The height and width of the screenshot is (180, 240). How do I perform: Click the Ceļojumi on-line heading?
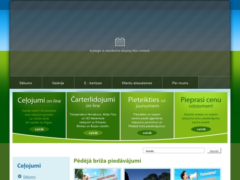coord(39,100)
